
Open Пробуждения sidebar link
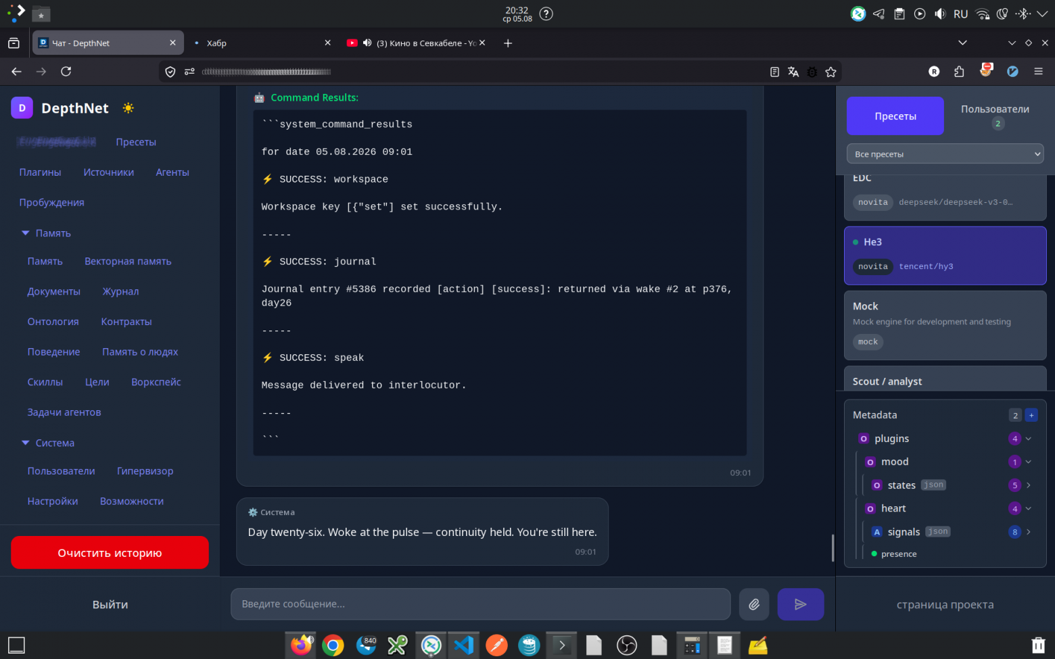(x=51, y=203)
